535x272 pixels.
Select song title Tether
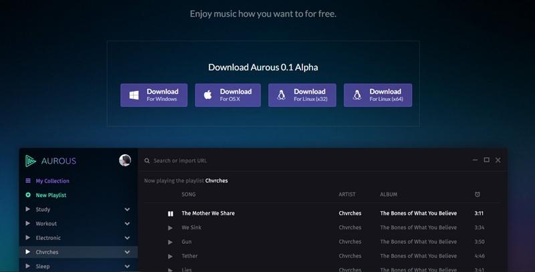(x=189, y=256)
